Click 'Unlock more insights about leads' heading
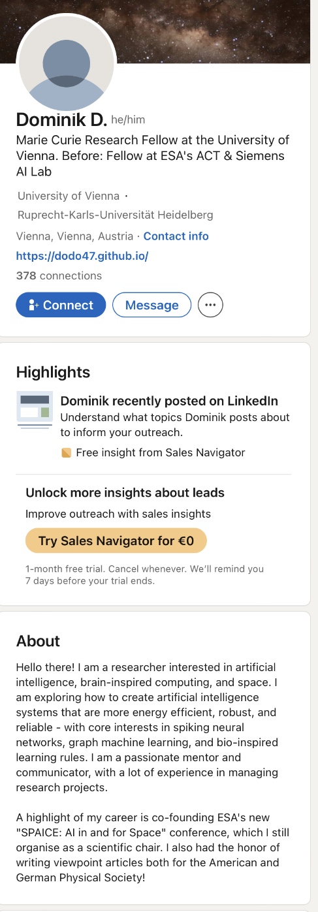The width and height of the screenshot is (318, 912). 125,493
